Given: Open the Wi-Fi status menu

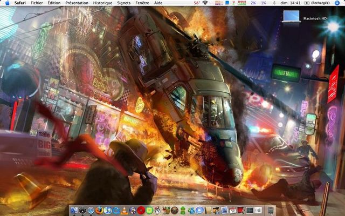Looking at the screenshot, I should [x=205, y=3].
